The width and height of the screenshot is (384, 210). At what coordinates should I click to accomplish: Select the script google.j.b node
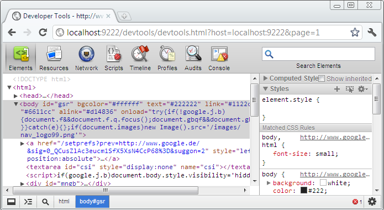(138, 175)
